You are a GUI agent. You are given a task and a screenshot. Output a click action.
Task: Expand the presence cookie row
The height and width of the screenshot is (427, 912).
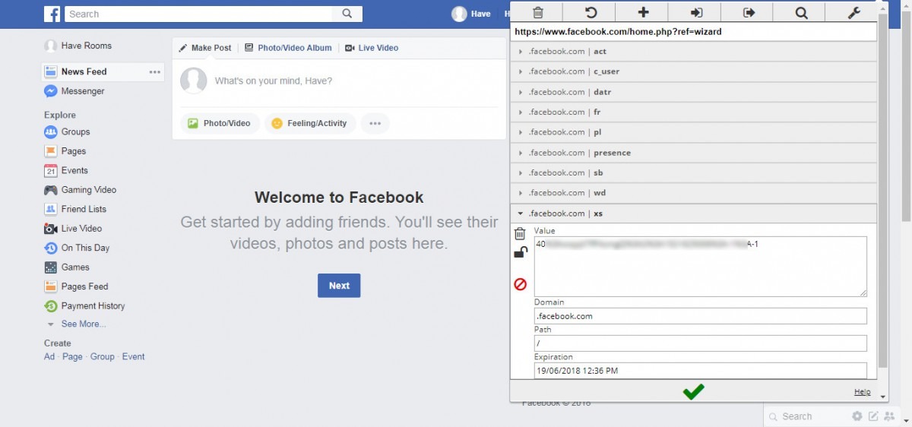pos(693,153)
